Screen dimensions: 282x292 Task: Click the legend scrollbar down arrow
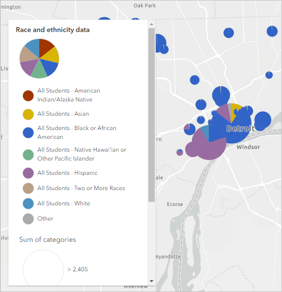pos(152,281)
